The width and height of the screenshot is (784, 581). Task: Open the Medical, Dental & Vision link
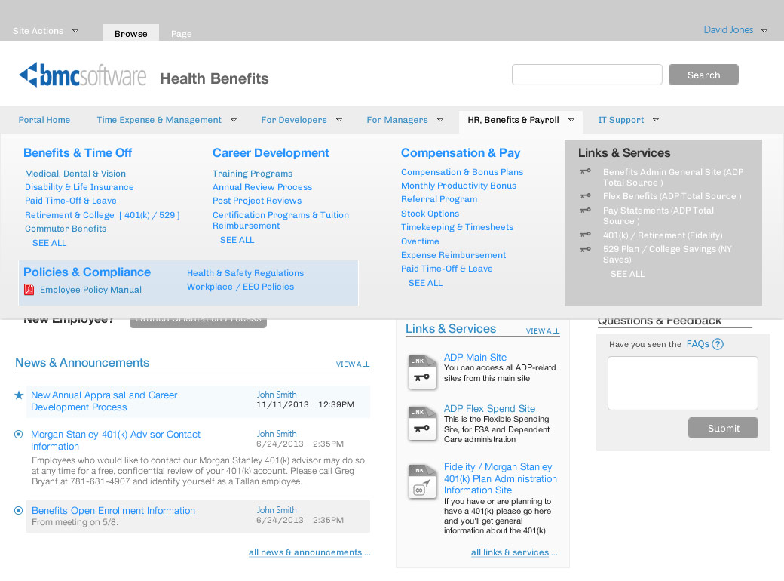[x=75, y=174]
